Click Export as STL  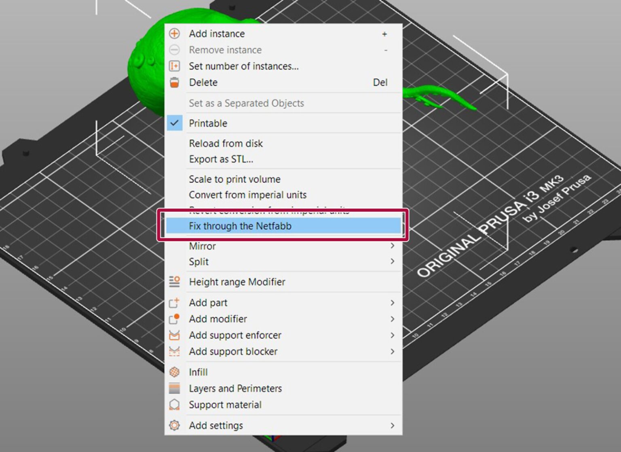pyautogui.click(x=221, y=159)
